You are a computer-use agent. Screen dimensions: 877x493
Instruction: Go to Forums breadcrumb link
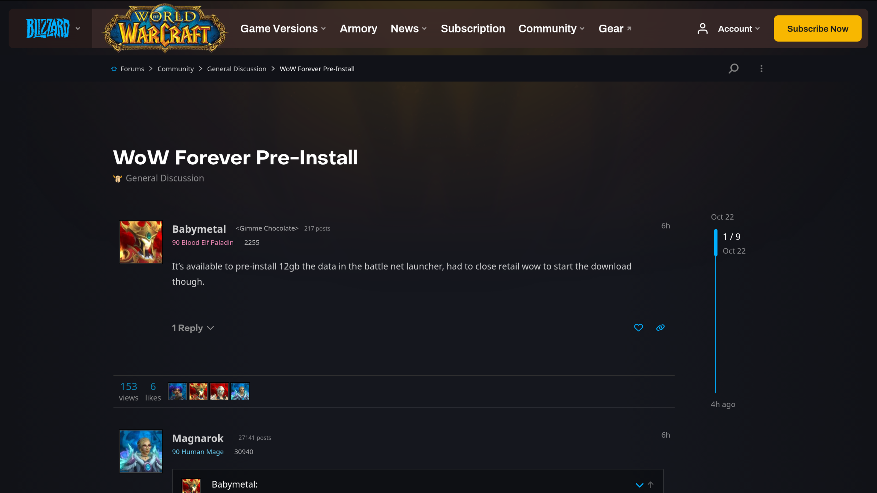pos(132,69)
